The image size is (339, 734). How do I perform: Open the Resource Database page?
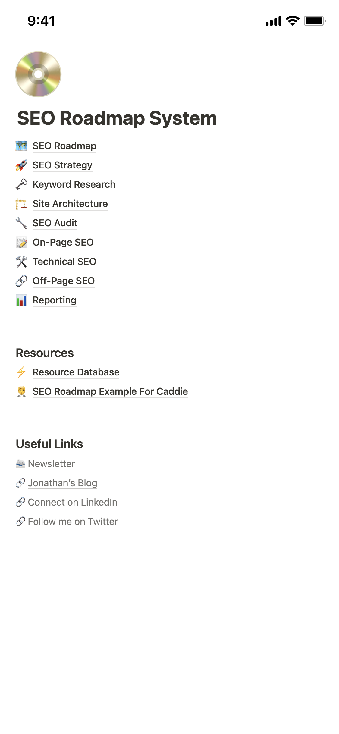pyautogui.click(x=76, y=372)
